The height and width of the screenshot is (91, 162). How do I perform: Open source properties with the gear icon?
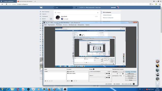pos(72,81)
